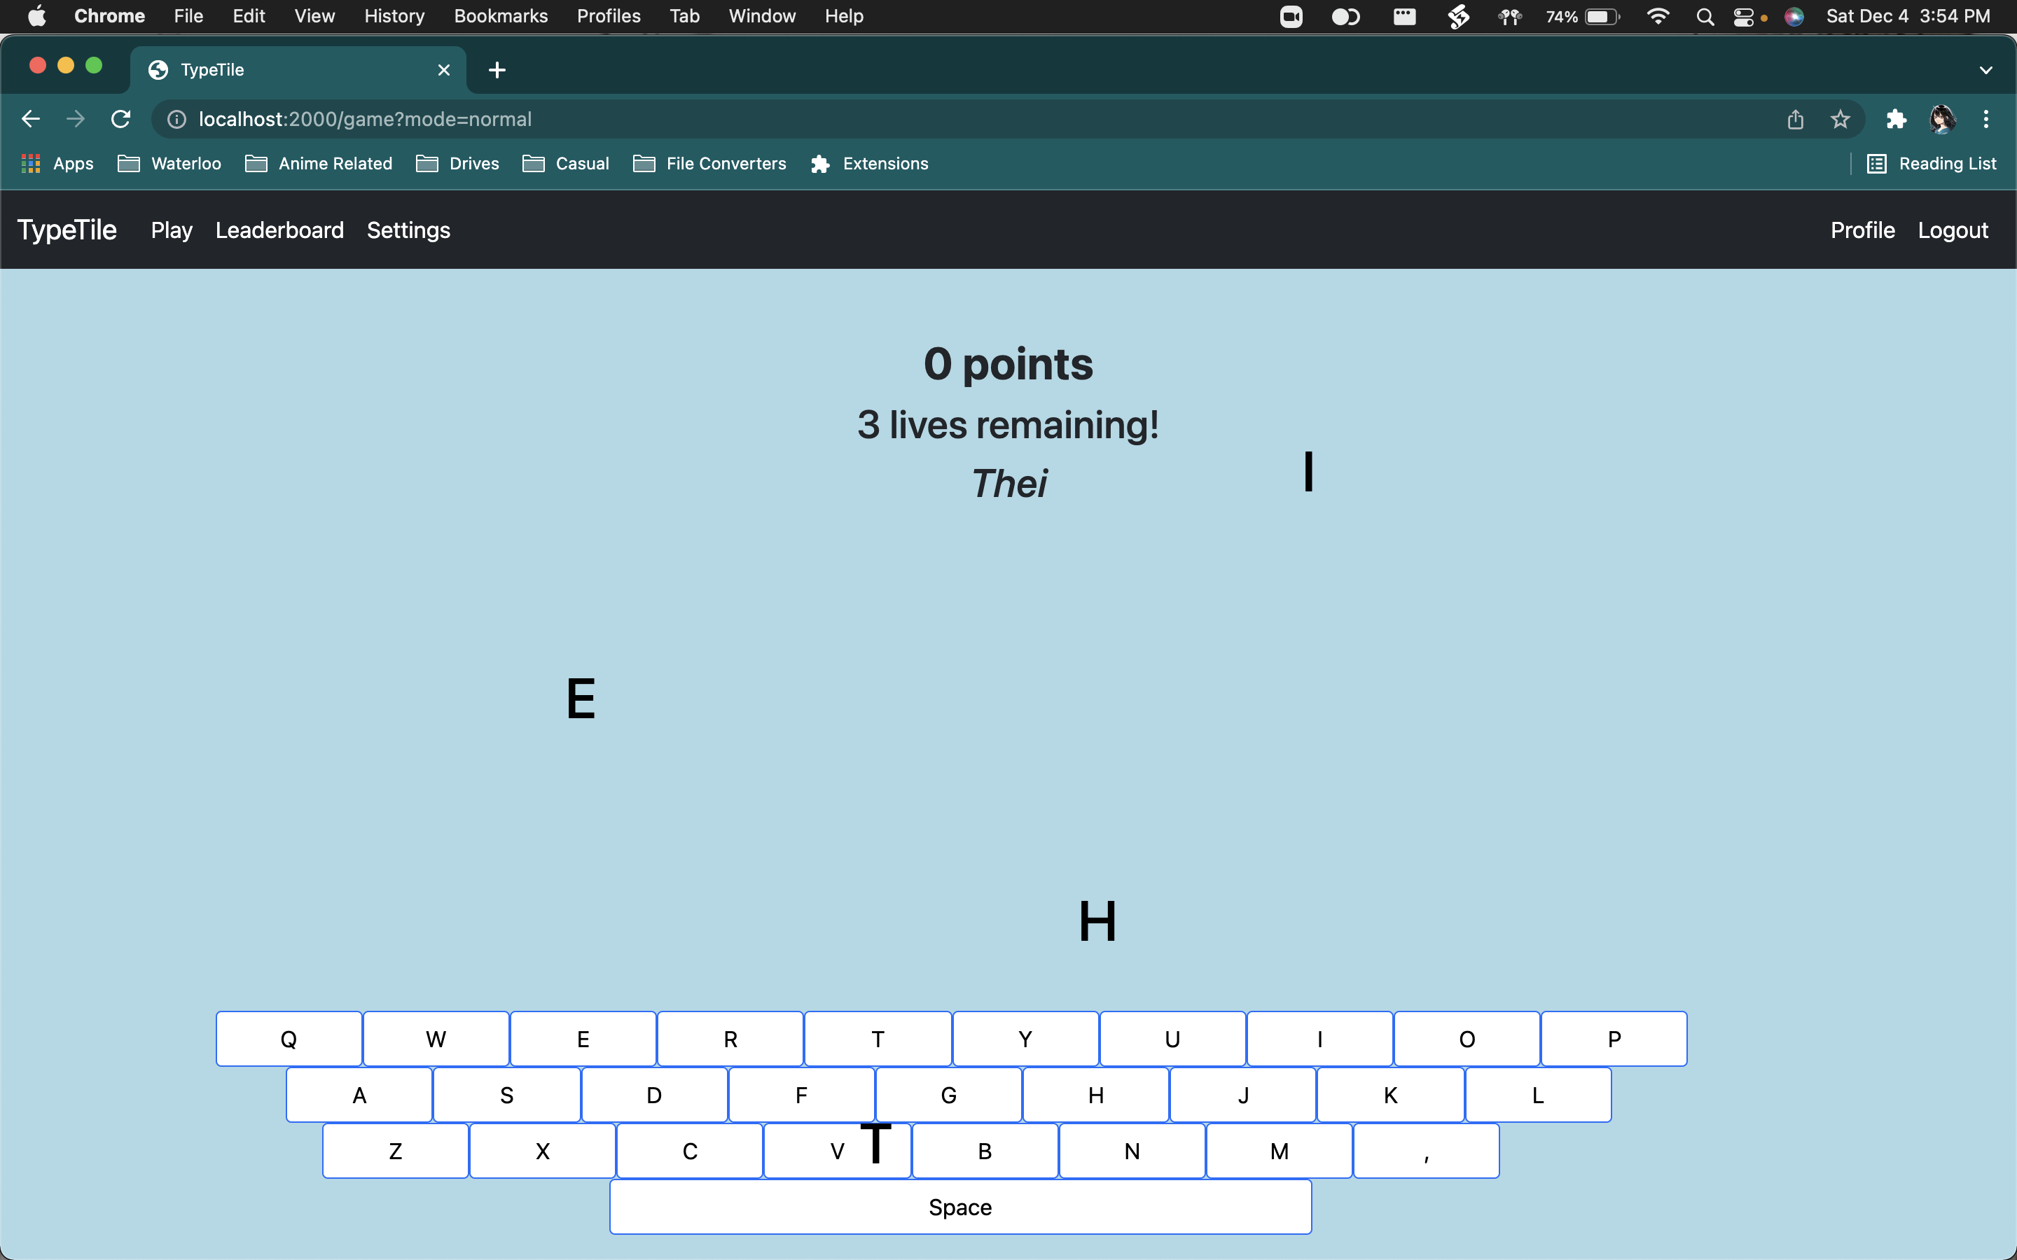This screenshot has width=2017, height=1260.
Task: Open macOS Spotlight search icon
Action: [x=1705, y=17]
